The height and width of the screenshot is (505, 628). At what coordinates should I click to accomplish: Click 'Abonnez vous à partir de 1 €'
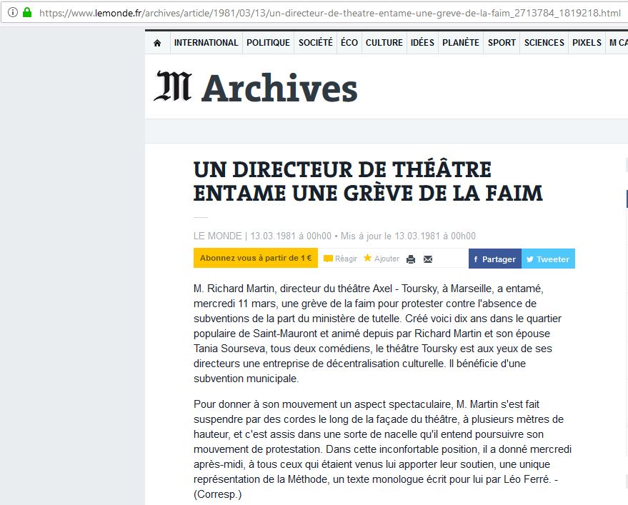click(x=255, y=259)
